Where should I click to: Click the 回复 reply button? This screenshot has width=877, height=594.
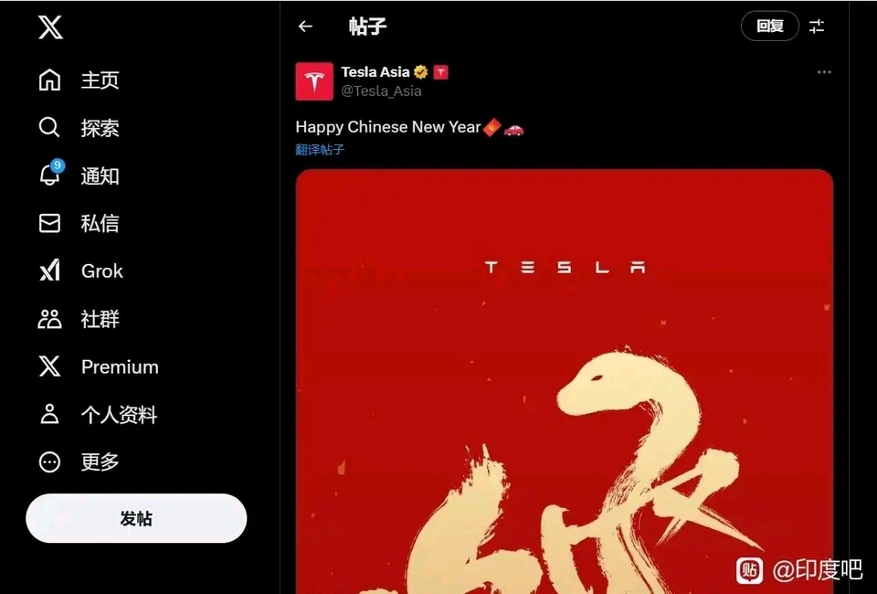(769, 26)
